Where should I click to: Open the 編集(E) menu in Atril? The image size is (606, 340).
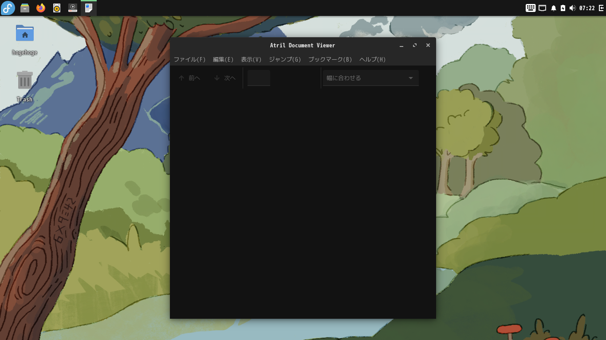coord(223,59)
